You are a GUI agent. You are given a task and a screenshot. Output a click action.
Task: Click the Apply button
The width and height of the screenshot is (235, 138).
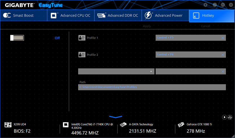tap(147, 26)
